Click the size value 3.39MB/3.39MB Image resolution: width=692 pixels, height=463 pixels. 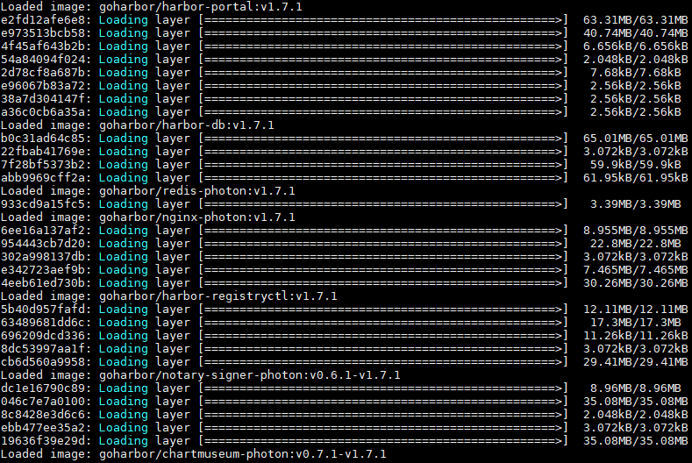click(636, 204)
